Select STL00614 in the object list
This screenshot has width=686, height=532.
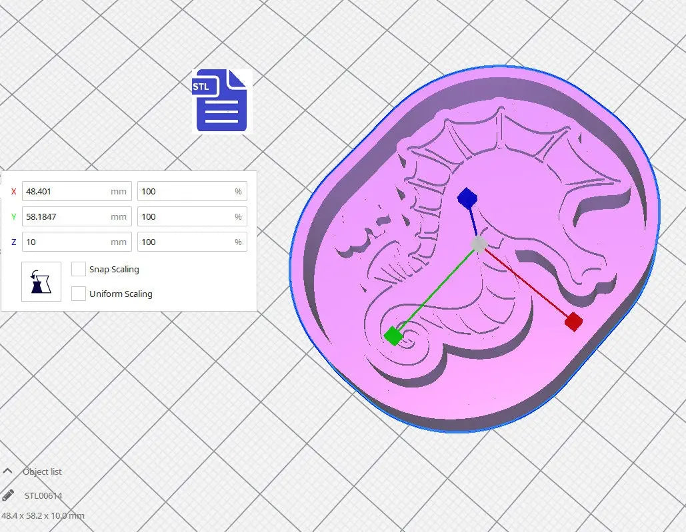coord(43,495)
